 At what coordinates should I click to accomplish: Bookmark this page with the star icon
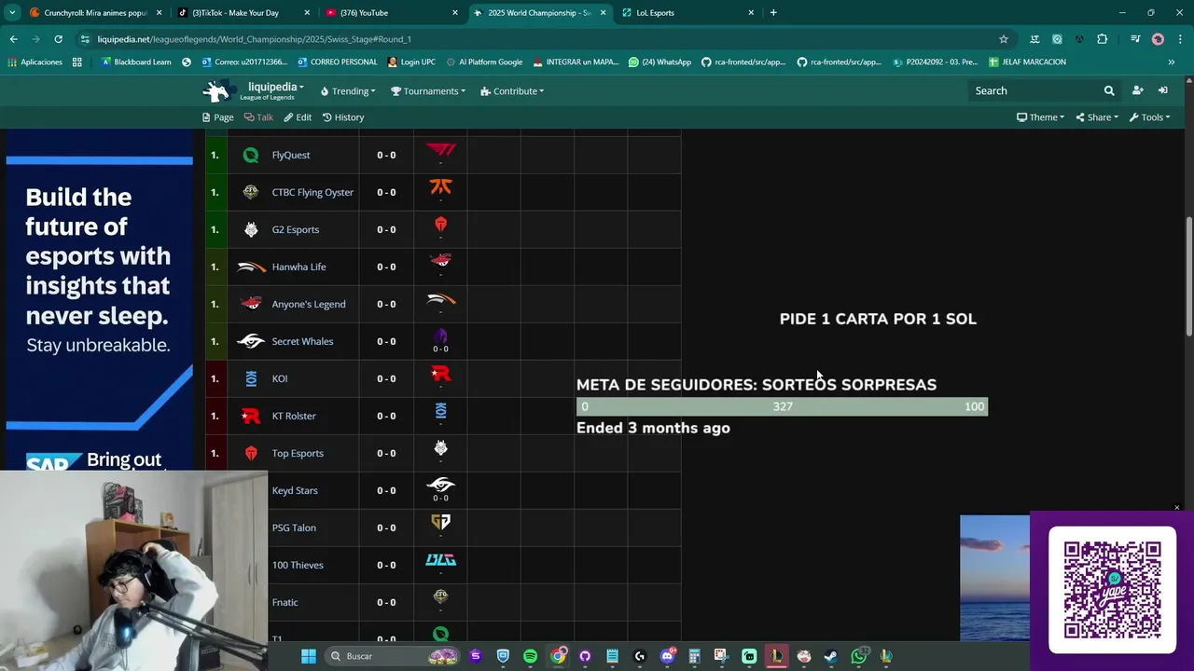(1004, 39)
